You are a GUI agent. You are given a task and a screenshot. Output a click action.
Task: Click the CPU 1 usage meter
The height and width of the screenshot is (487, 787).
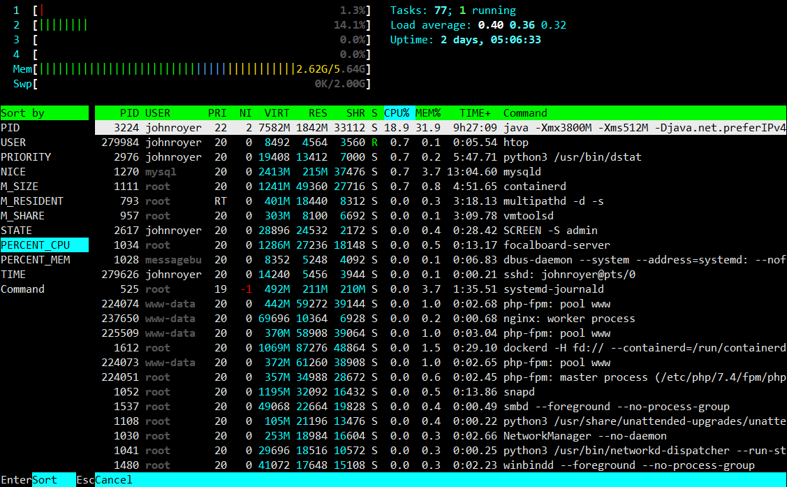coord(192,10)
